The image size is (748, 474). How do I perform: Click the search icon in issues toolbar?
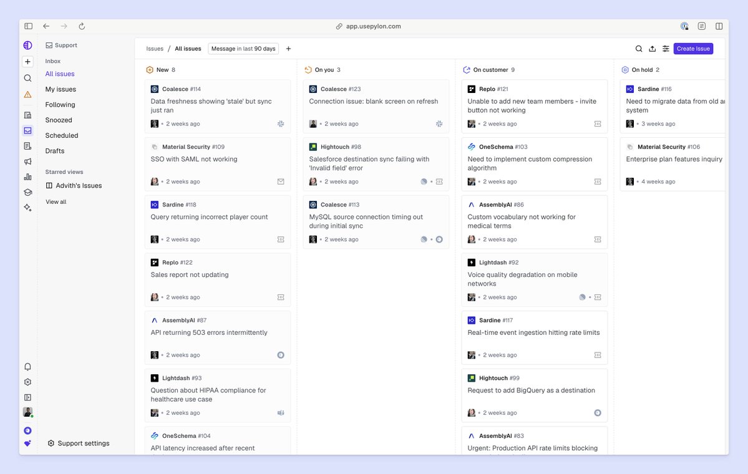point(639,49)
